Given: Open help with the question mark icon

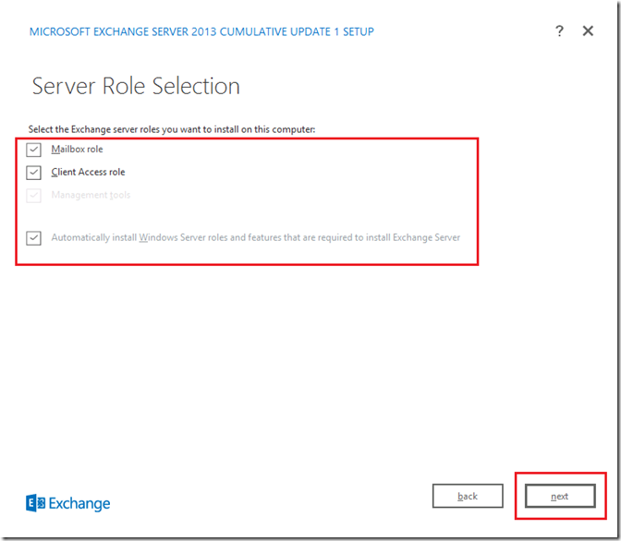Looking at the screenshot, I should [x=559, y=31].
